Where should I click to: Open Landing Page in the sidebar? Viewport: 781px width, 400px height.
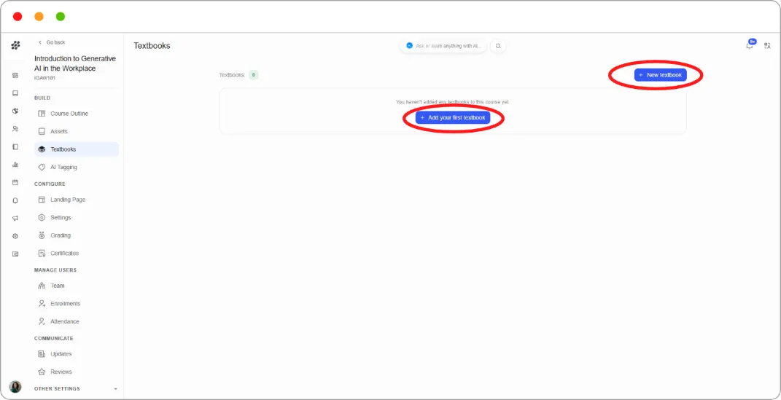(x=77, y=200)
